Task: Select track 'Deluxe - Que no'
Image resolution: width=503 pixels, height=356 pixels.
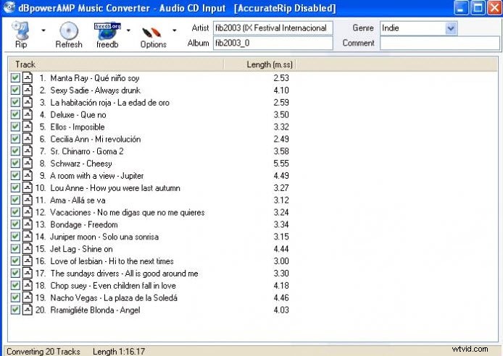Action: 78,114
